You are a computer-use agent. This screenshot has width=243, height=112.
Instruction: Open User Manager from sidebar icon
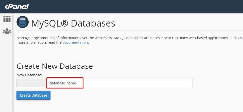[7, 31]
